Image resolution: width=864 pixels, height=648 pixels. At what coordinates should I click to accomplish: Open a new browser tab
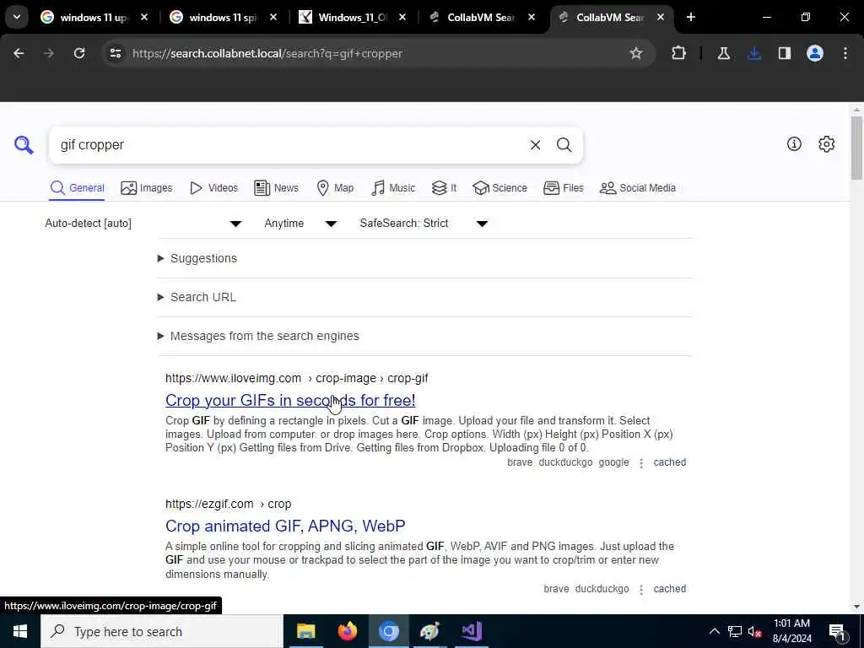(691, 17)
